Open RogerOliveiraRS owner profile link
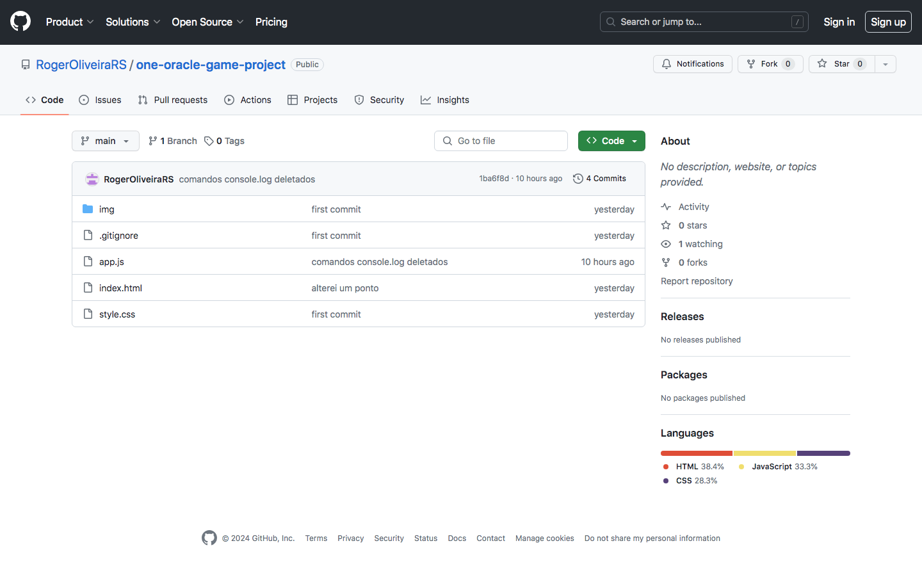Viewport: 922px width, 582px height. pos(81,65)
